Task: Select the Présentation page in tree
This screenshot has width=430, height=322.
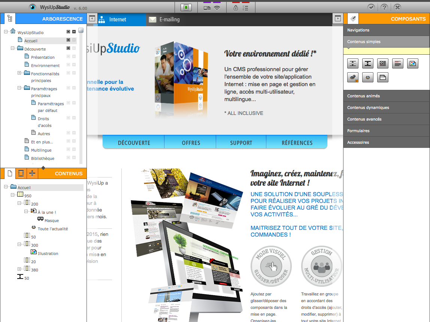Action: tap(43, 57)
